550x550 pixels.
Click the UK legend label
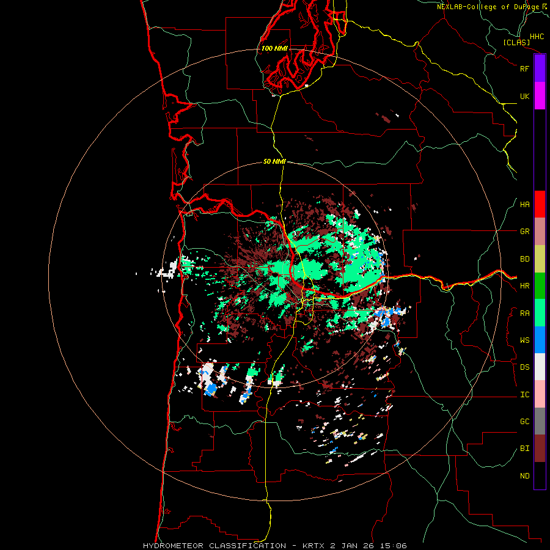(524, 96)
